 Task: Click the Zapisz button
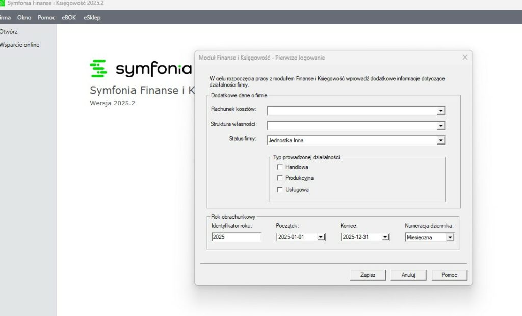point(368,275)
